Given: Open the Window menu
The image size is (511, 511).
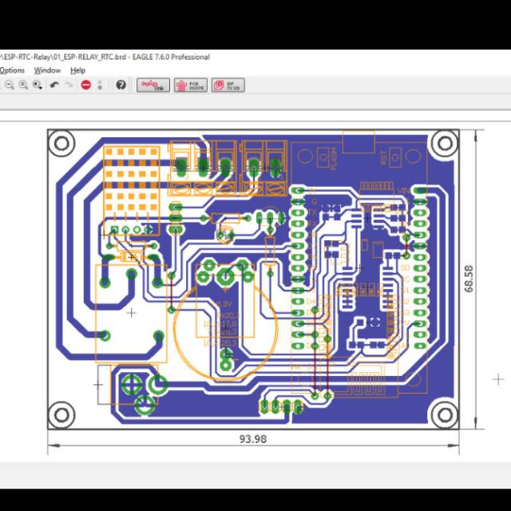Looking at the screenshot, I should pos(47,70).
